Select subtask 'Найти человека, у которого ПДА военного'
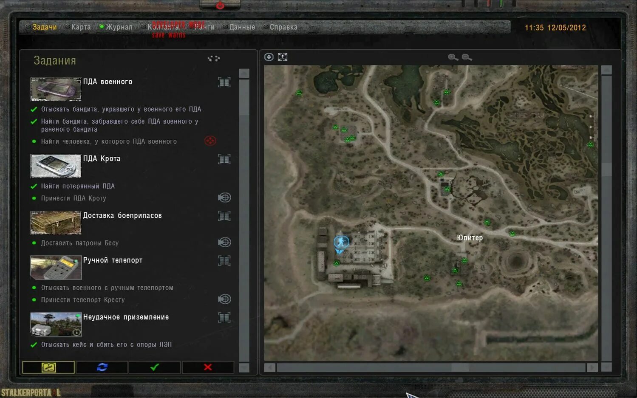Screen dimensions: 637x398 tap(109, 141)
